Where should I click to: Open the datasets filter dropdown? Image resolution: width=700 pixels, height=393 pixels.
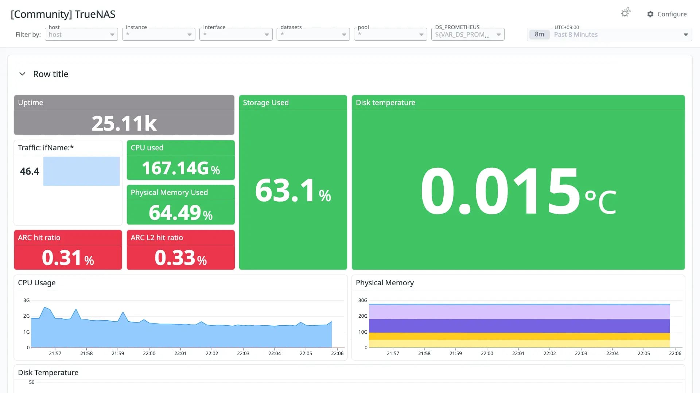click(313, 35)
